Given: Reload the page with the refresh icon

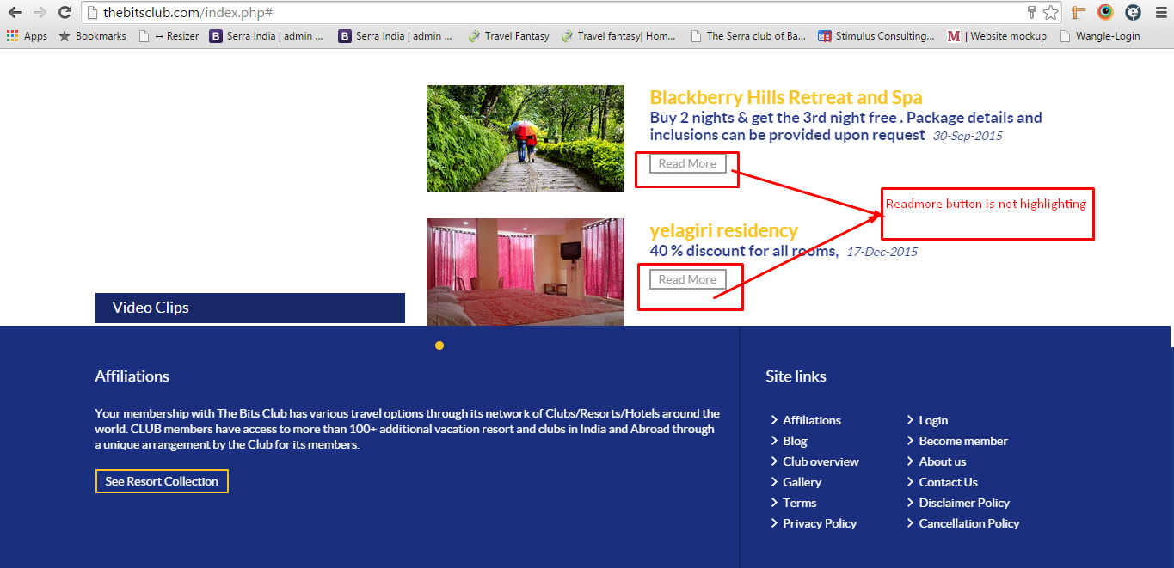Looking at the screenshot, I should 65,13.
